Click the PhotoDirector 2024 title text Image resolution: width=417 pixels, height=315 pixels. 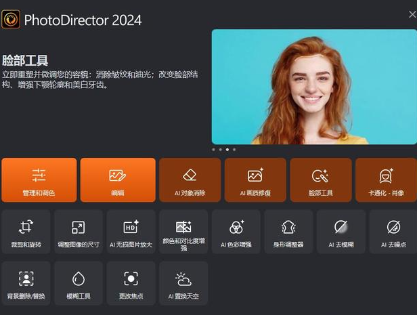pos(83,20)
